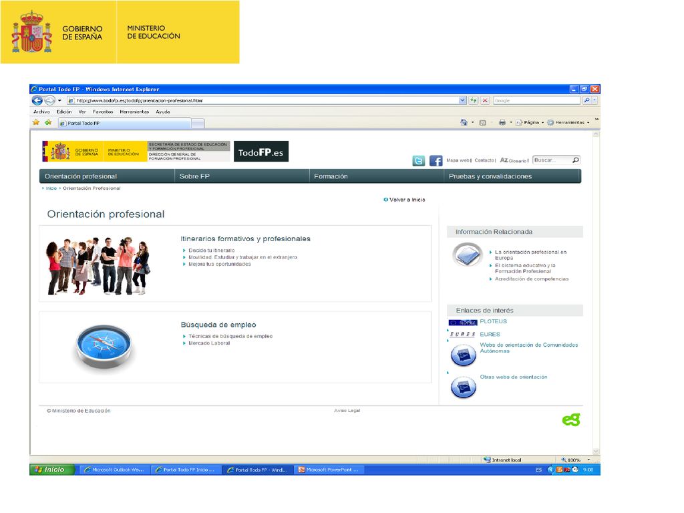The width and height of the screenshot is (684, 513).
Task: Open the search provider options dropdown
Action: coord(594,101)
